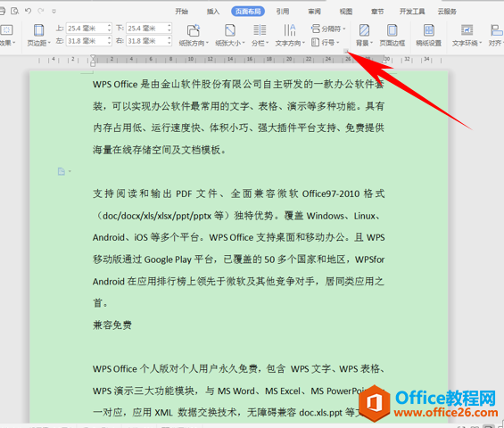The width and height of the screenshot is (504, 428).
Task: Expand the 纸张大小 dropdown
Action: pyautogui.click(x=244, y=43)
